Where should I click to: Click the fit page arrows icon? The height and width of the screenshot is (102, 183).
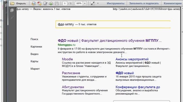point(93,3)
